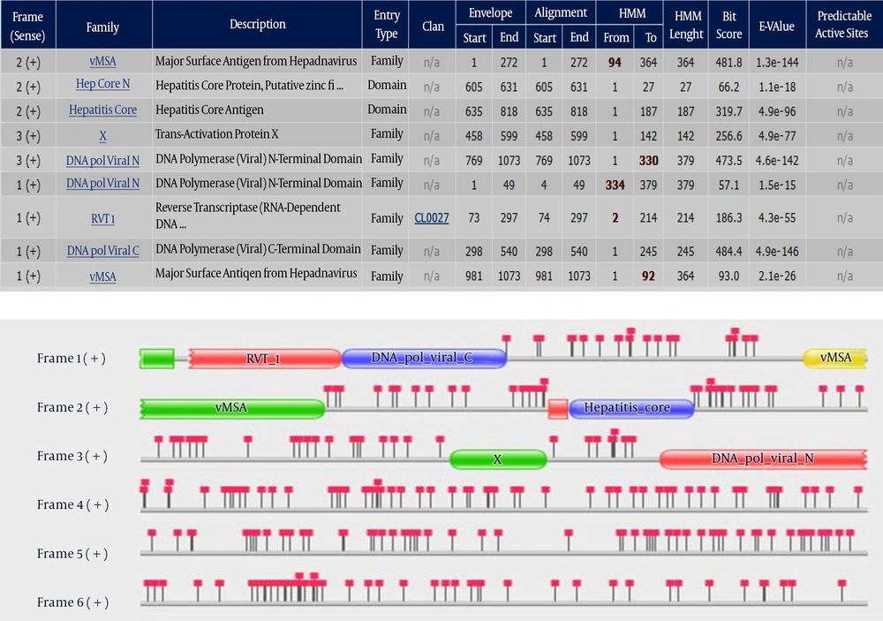Open the vMSA family link in the first row

coord(102,62)
